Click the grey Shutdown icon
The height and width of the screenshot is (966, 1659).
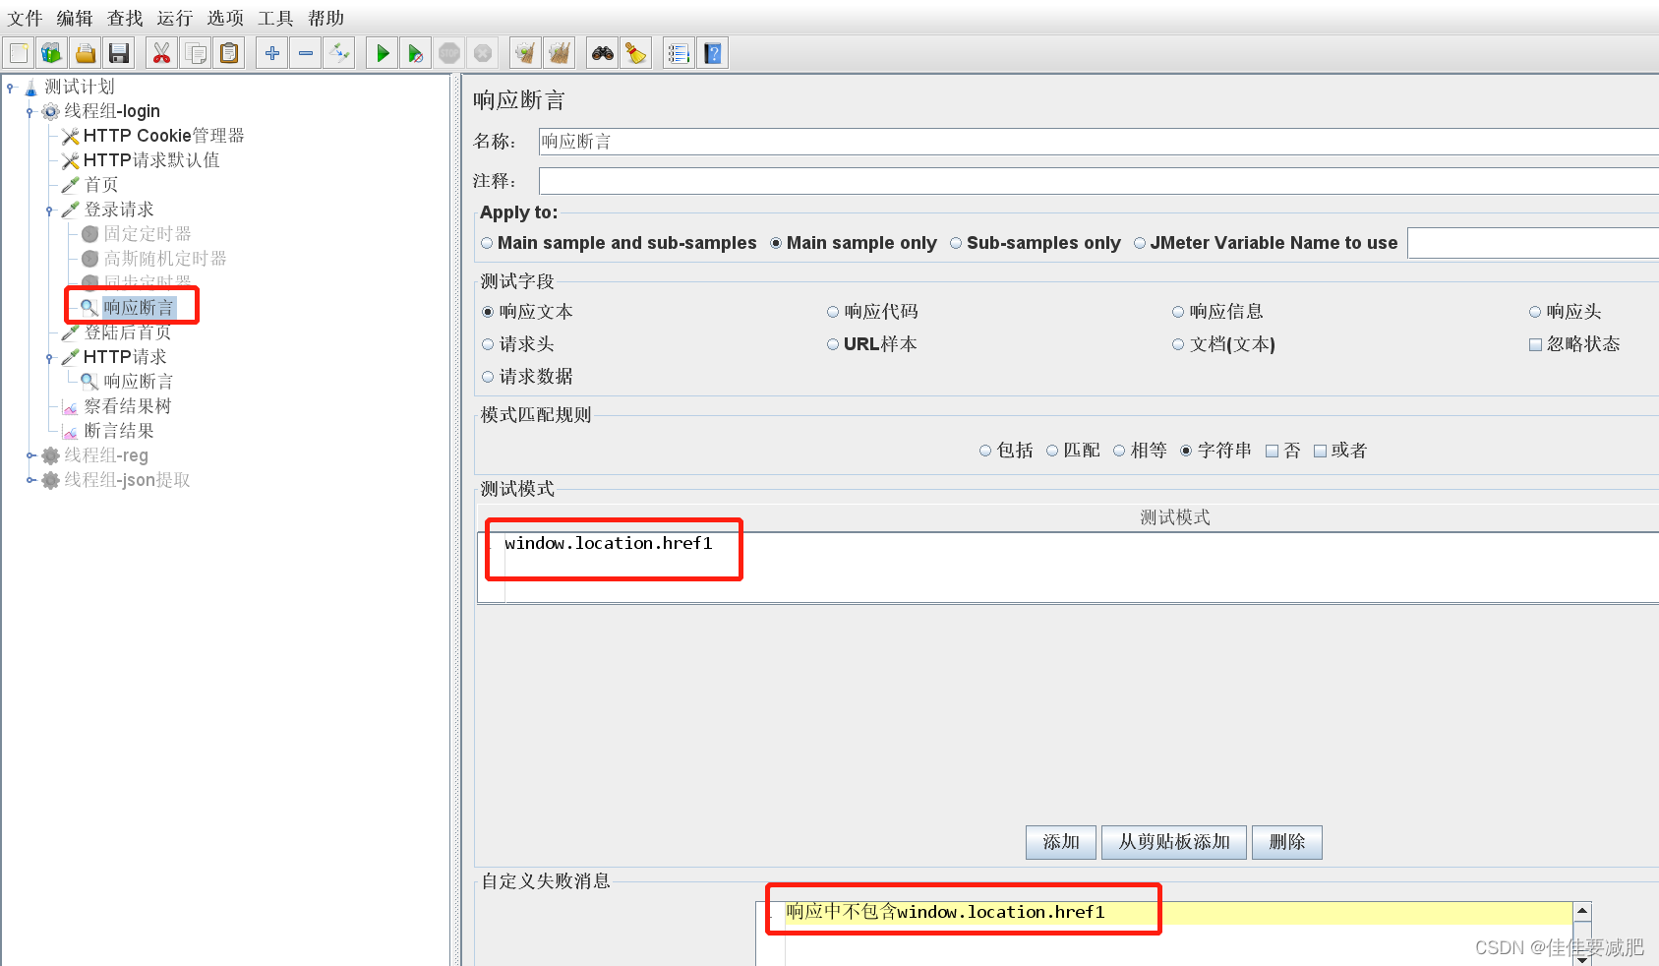pyautogui.click(x=483, y=53)
